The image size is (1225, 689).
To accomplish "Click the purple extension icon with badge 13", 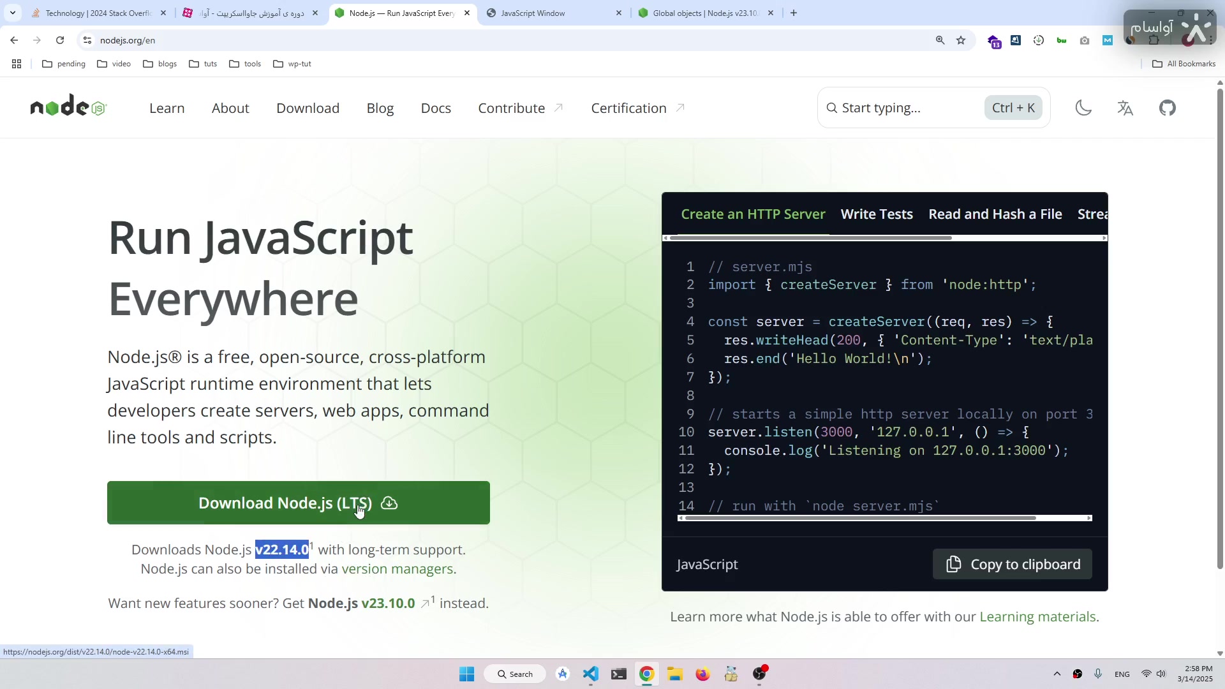I will 994,41.
